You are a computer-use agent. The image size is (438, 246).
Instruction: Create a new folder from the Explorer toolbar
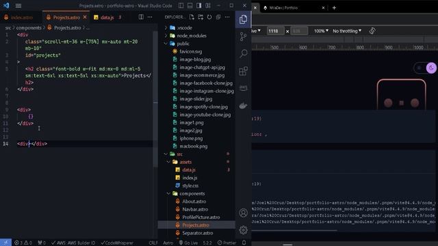[x=201, y=17]
